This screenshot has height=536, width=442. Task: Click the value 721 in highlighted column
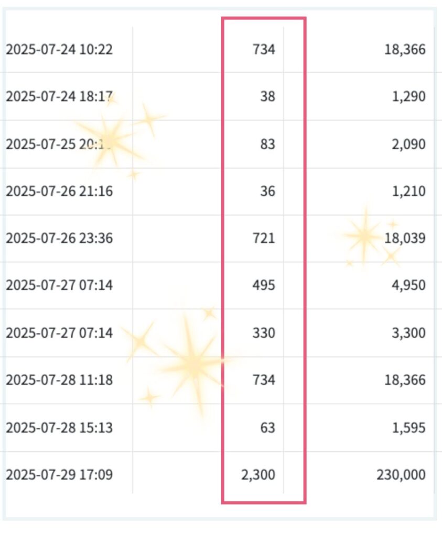pos(264,239)
